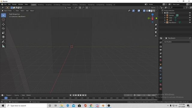Image resolution: width=192 pixels, height=108 pixels.
Task: Open the Scene properties tab
Action: pyautogui.click(x=161, y=57)
